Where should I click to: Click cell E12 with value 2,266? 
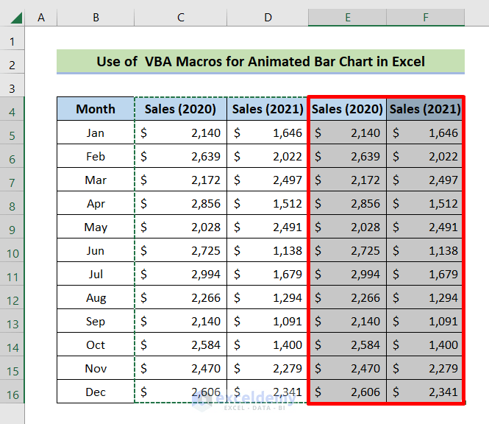coord(347,297)
